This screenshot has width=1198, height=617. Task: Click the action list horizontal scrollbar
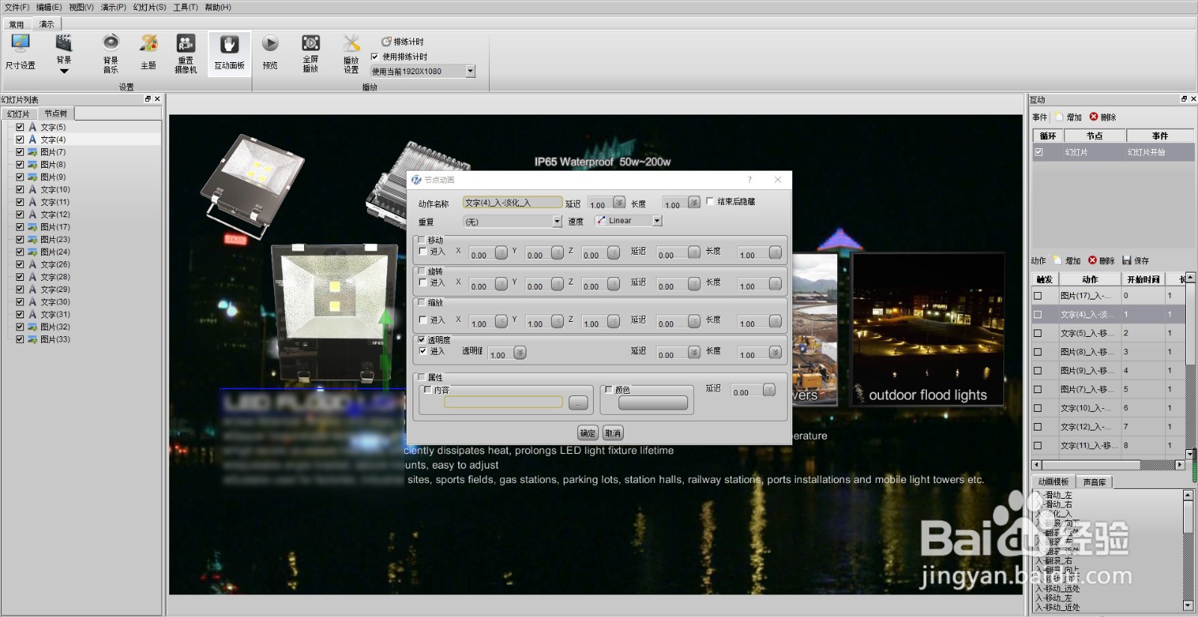point(1108,465)
